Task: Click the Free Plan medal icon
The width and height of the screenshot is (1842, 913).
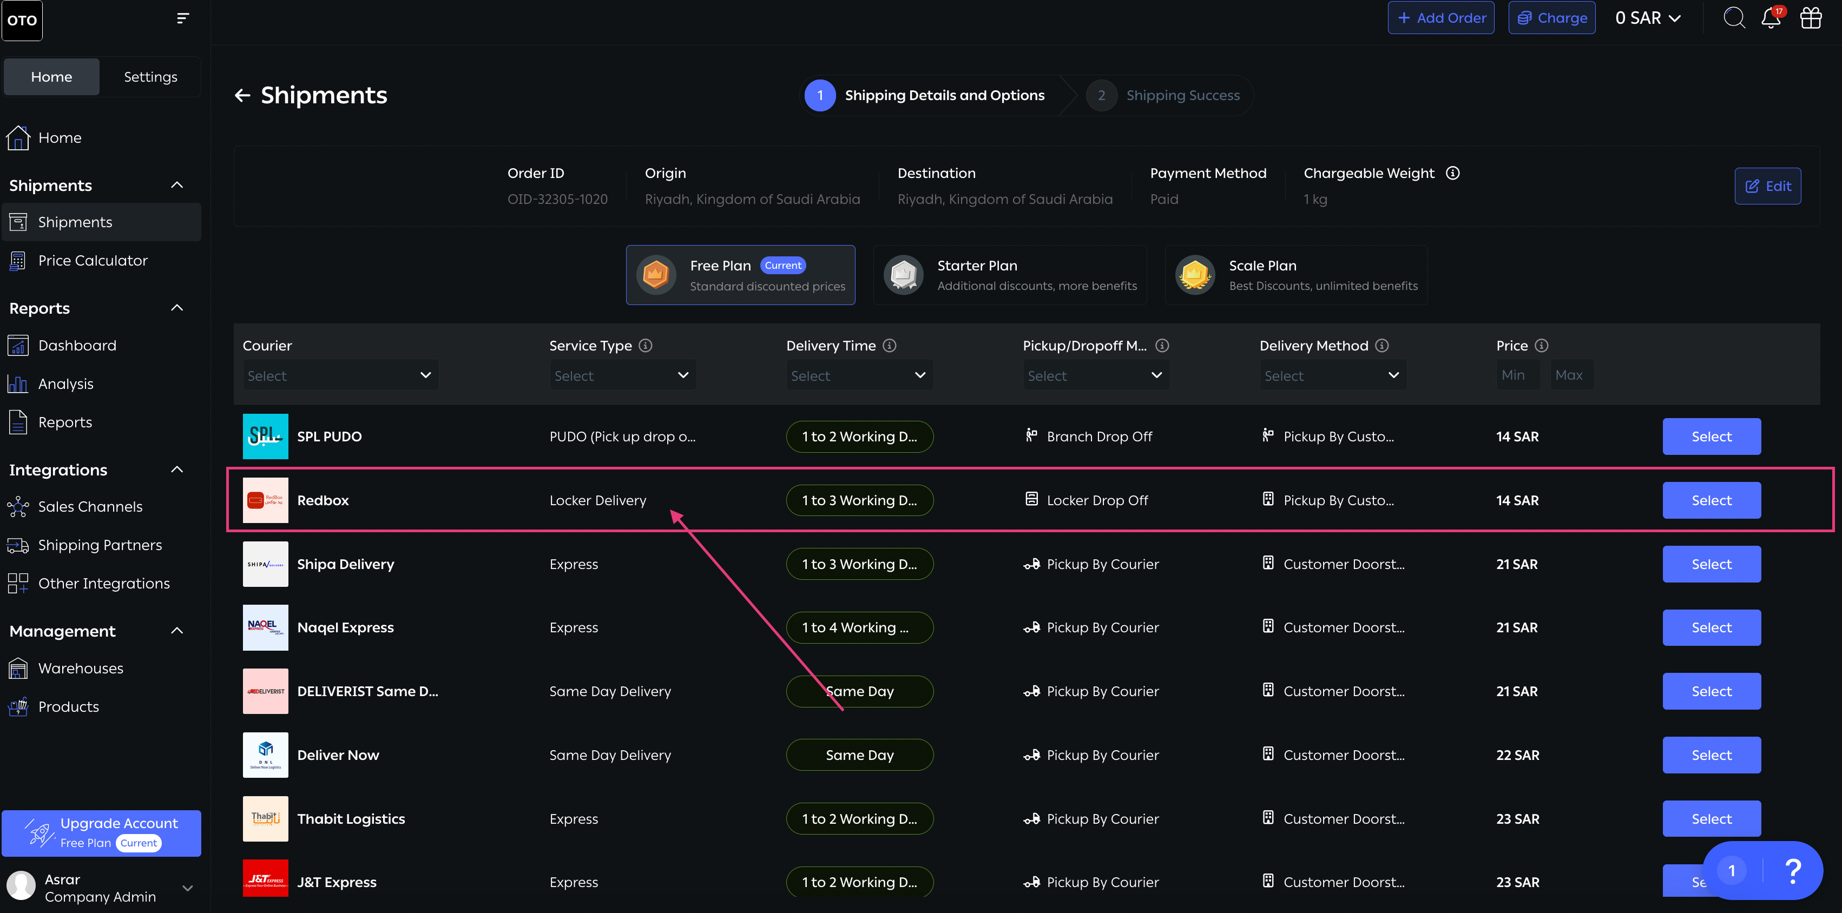Action: click(656, 275)
